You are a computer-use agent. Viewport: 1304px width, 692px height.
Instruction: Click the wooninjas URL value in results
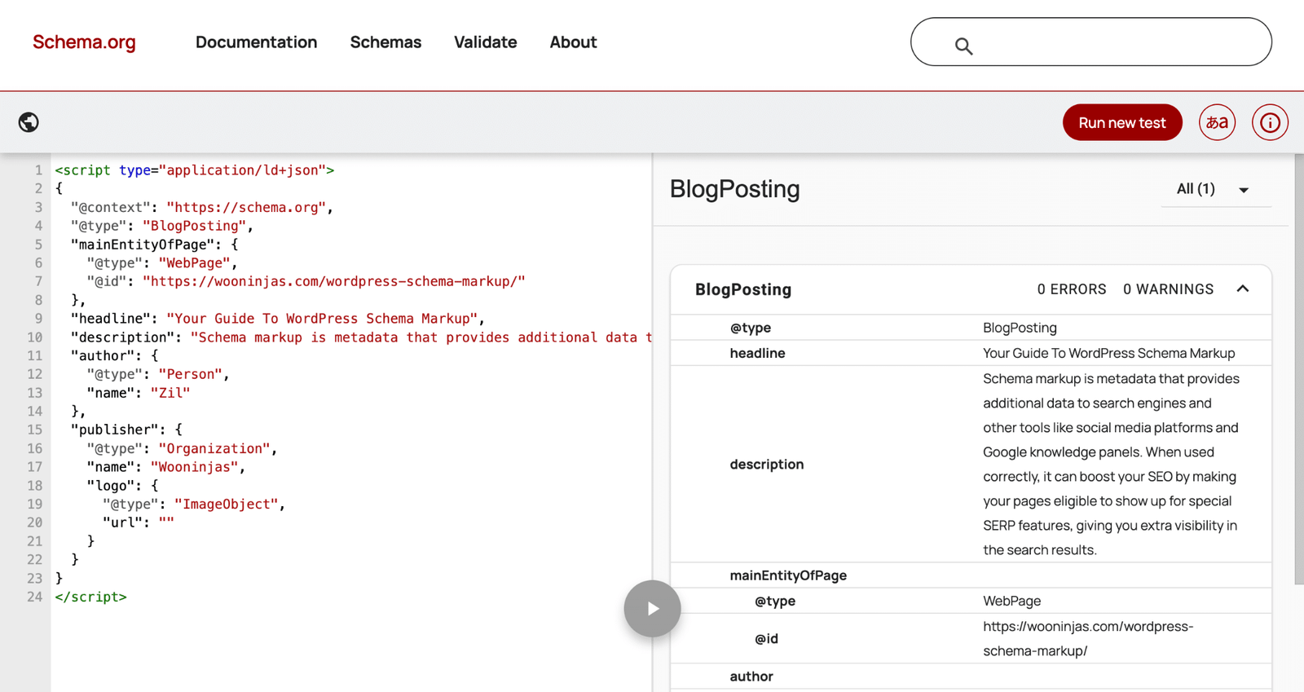tap(1088, 638)
